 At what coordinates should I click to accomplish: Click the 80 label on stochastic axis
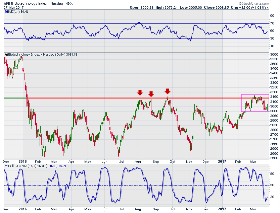point(272,174)
